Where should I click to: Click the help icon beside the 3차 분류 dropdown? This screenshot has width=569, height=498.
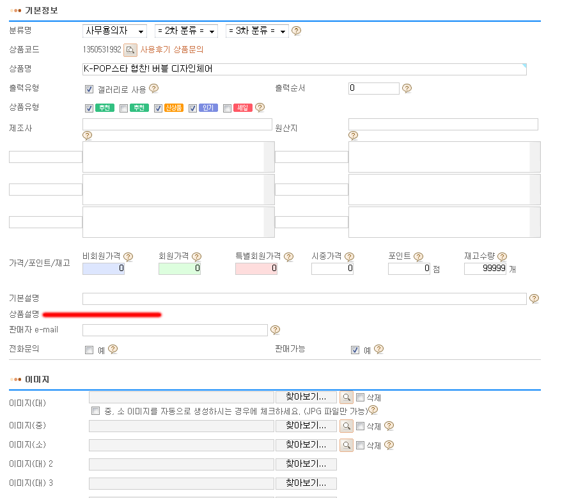(x=297, y=31)
